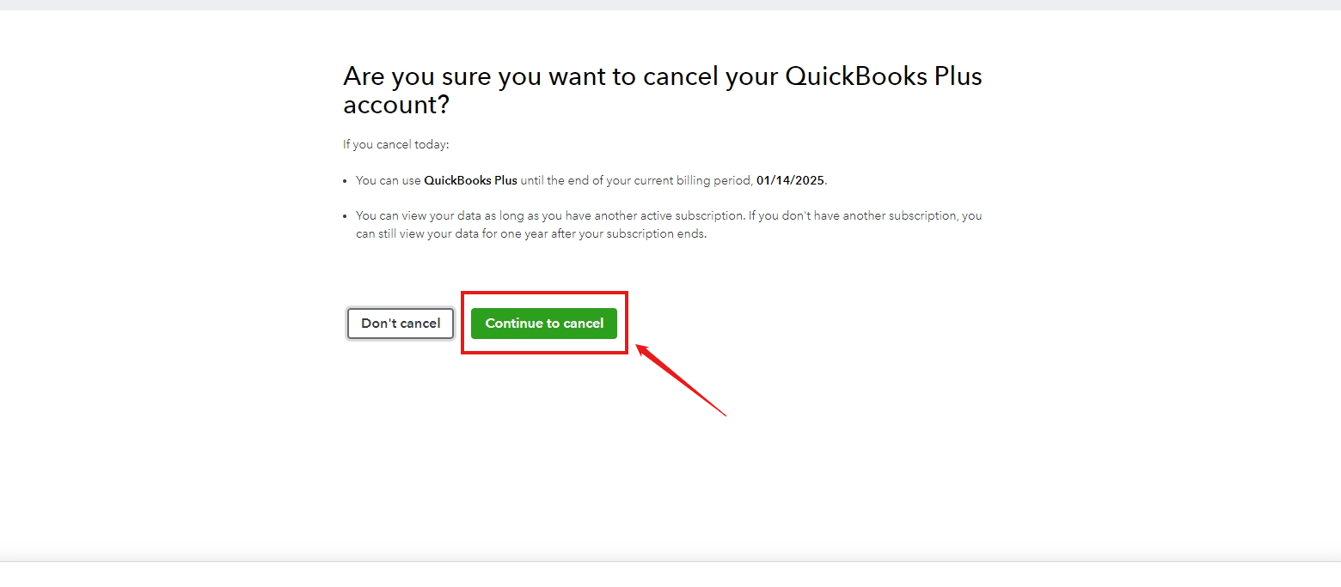Click the "If you cancel today:" label
This screenshot has height=587, width=1341.
[395, 143]
